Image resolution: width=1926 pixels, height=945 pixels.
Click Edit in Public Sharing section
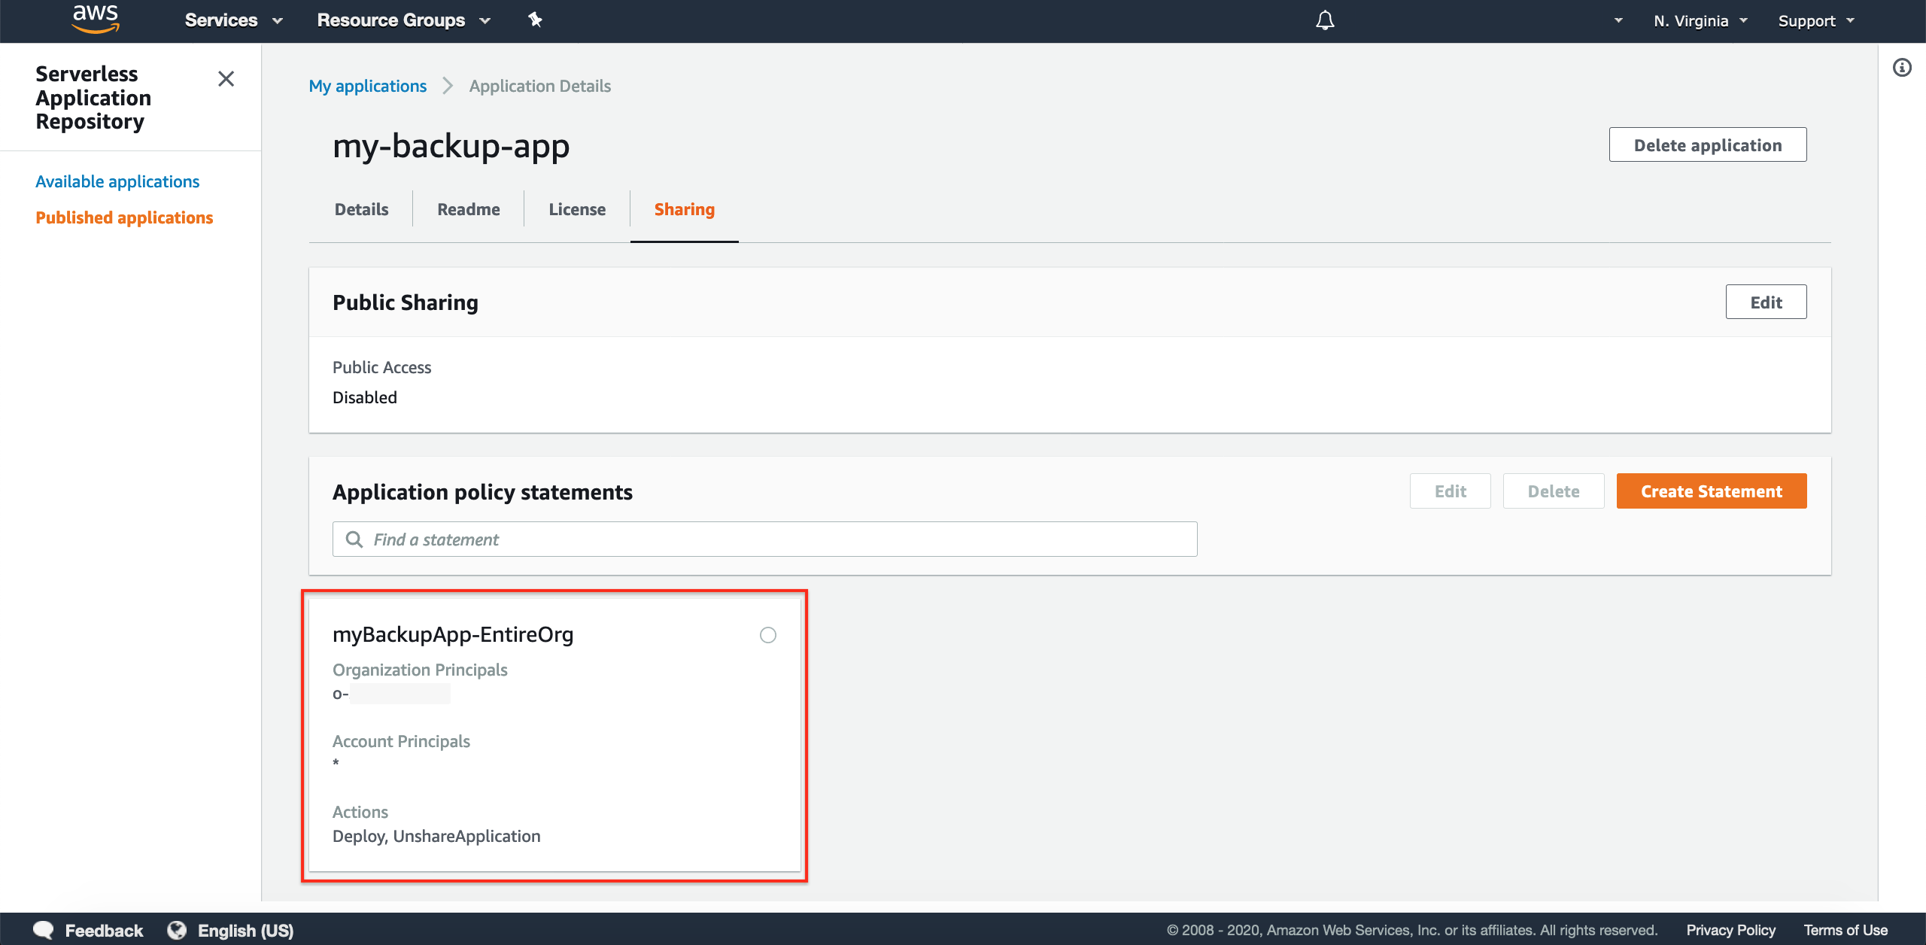(1765, 302)
